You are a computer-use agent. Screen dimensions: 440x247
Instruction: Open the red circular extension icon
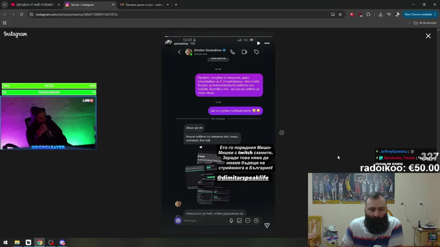tap(352, 14)
